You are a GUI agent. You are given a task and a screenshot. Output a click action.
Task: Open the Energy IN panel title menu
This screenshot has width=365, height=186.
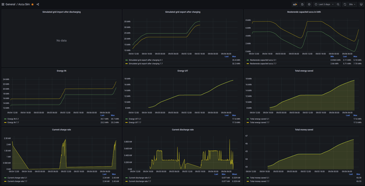pos(62,71)
